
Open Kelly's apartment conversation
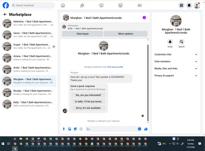coord(29,104)
